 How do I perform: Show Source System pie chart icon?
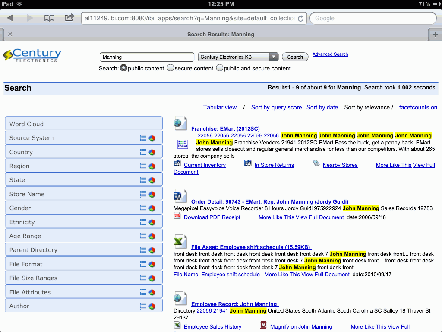[x=152, y=138]
